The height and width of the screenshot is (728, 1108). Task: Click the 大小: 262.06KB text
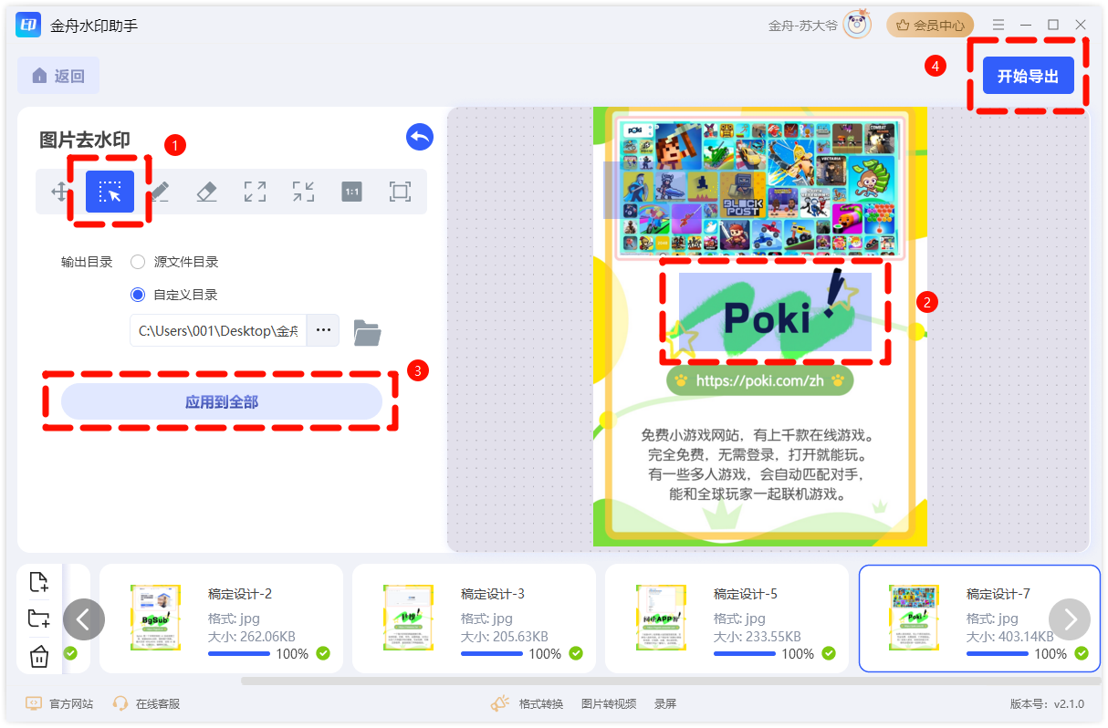pyautogui.click(x=251, y=636)
